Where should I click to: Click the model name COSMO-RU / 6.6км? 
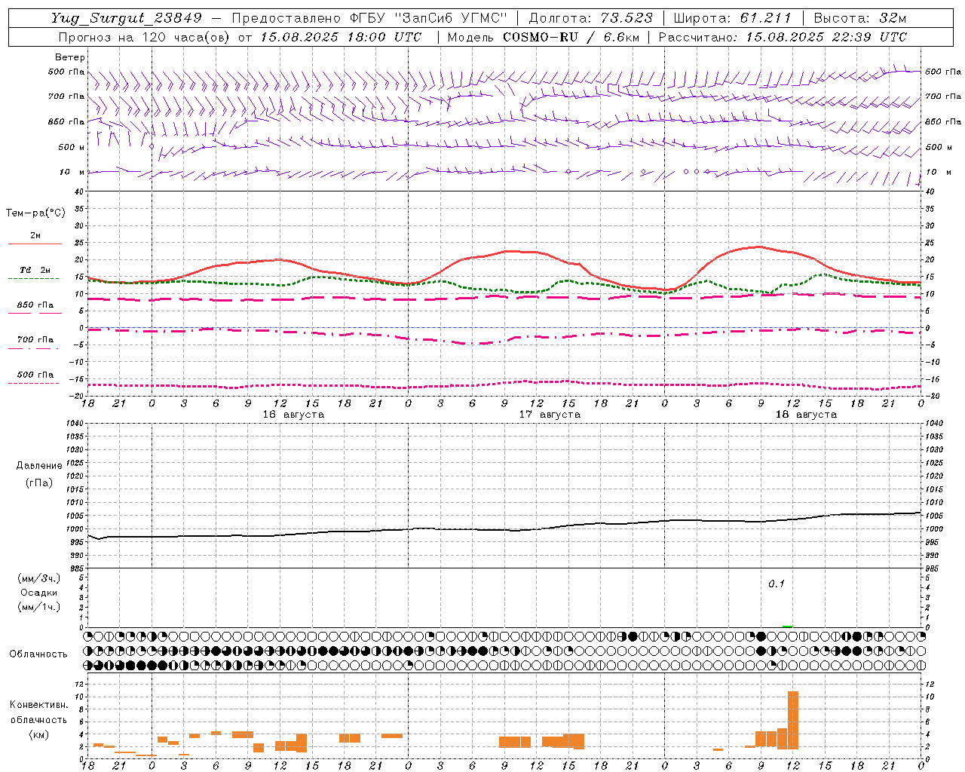pyautogui.click(x=571, y=37)
